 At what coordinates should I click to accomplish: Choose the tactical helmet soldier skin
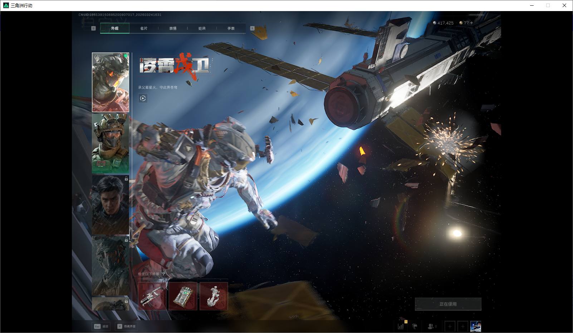pos(111,143)
